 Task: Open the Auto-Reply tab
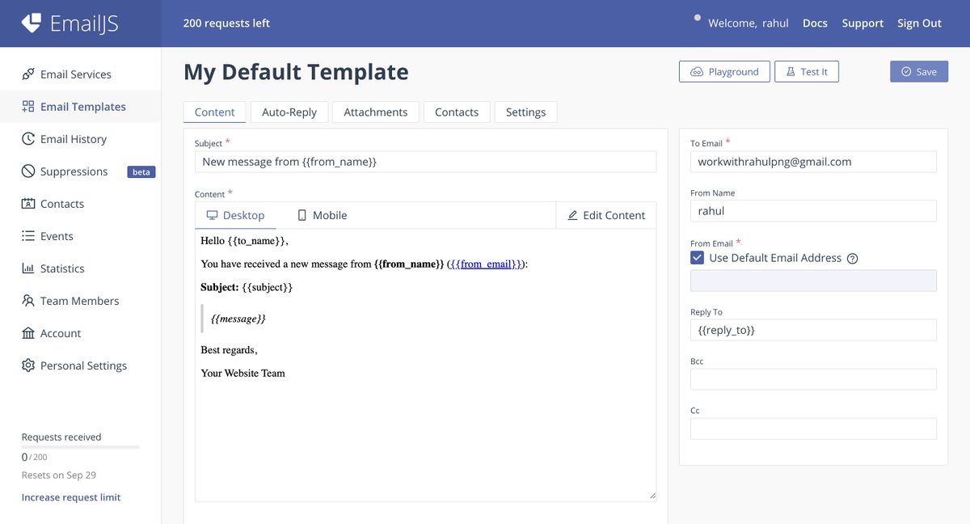(x=289, y=112)
